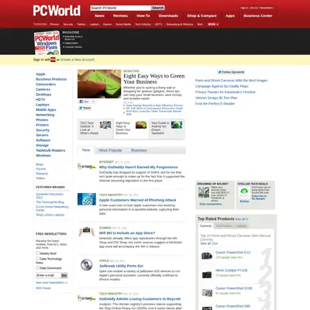Switch to the Most Popular tab
Screen dimensions: 310x310
(110, 150)
